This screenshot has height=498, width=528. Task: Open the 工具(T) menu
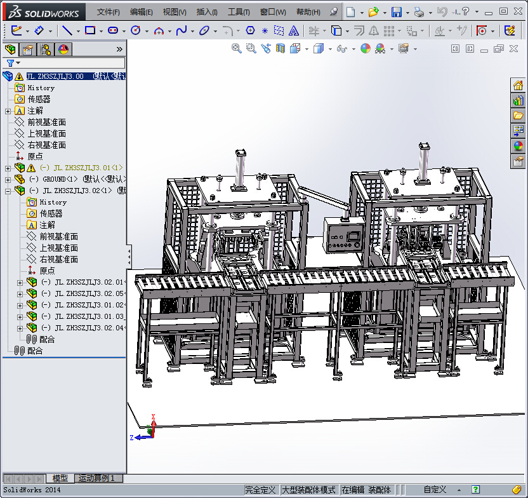coord(239,12)
